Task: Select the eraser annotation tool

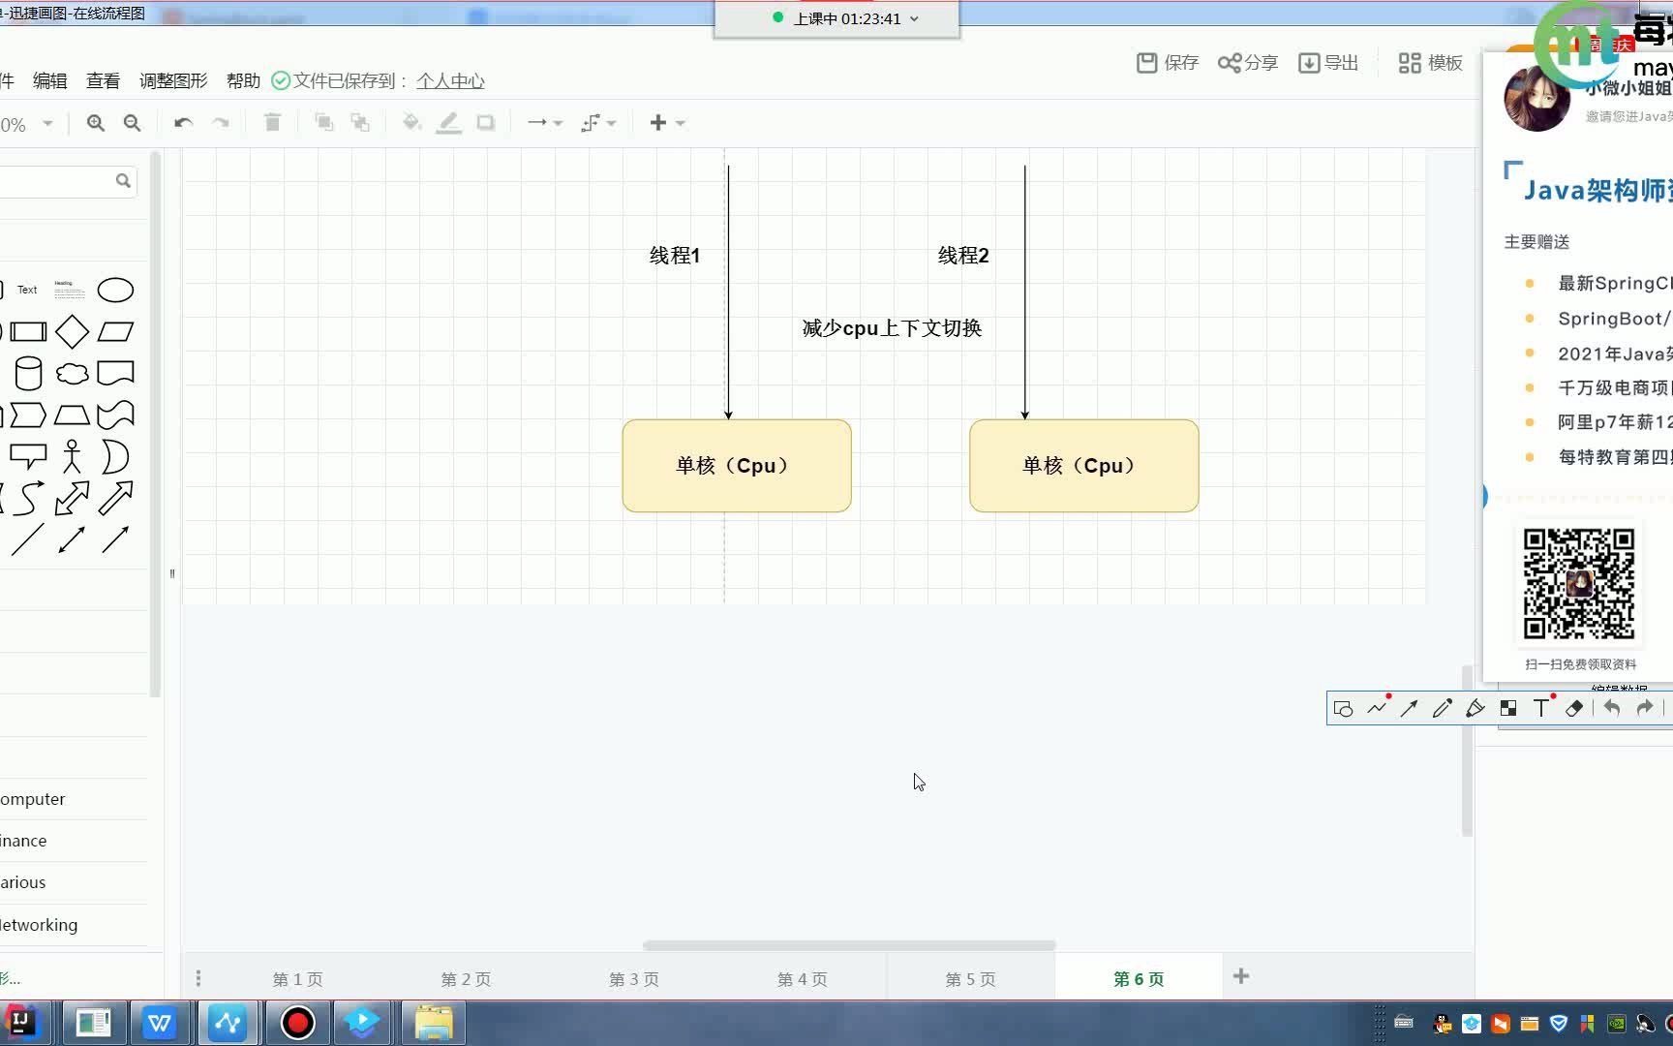Action: (x=1573, y=708)
